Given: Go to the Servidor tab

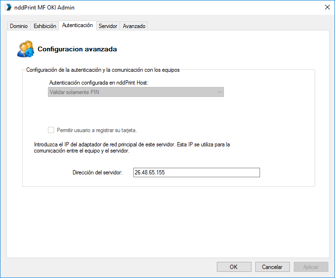Looking at the screenshot, I should 108,26.
